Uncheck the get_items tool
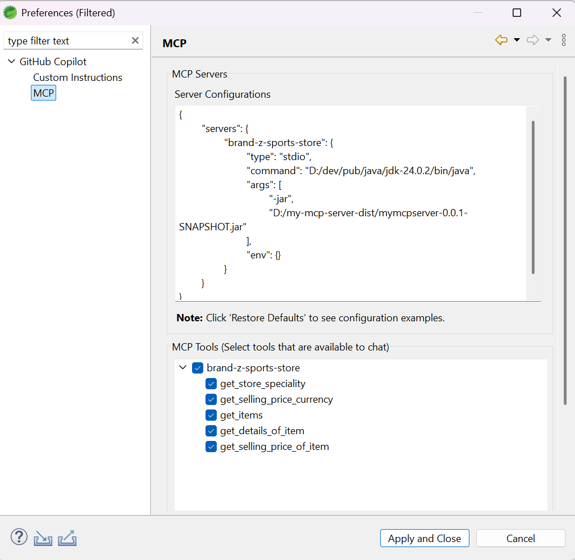Viewport: 575px width, 560px height. pyautogui.click(x=211, y=415)
